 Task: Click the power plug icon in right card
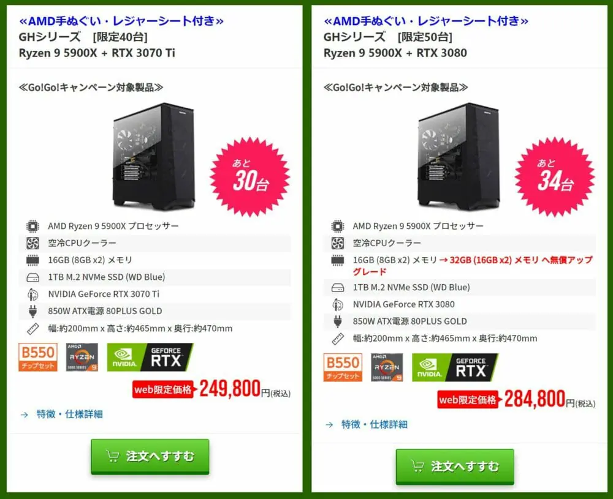tap(338, 321)
